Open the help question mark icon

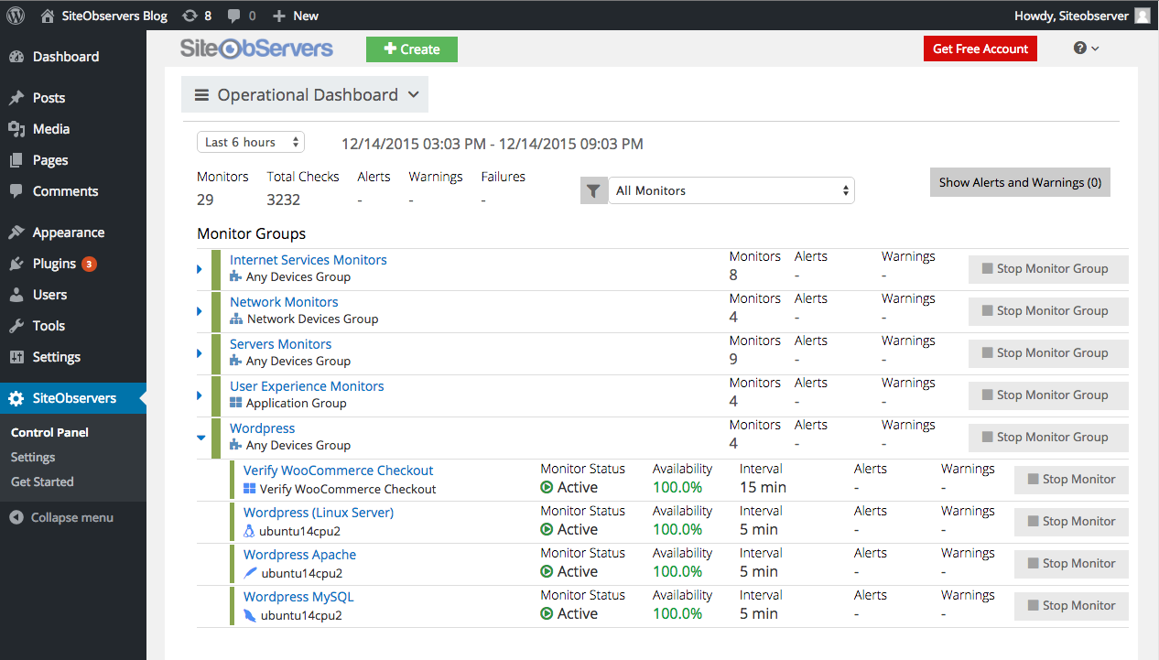1080,49
